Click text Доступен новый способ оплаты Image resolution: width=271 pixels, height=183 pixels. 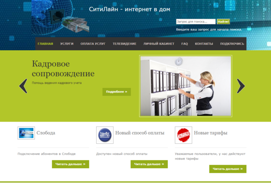point(122,154)
